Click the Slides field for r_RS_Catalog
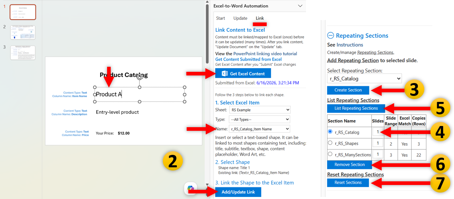This screenshot has width=454, height=199. (377, 132)
